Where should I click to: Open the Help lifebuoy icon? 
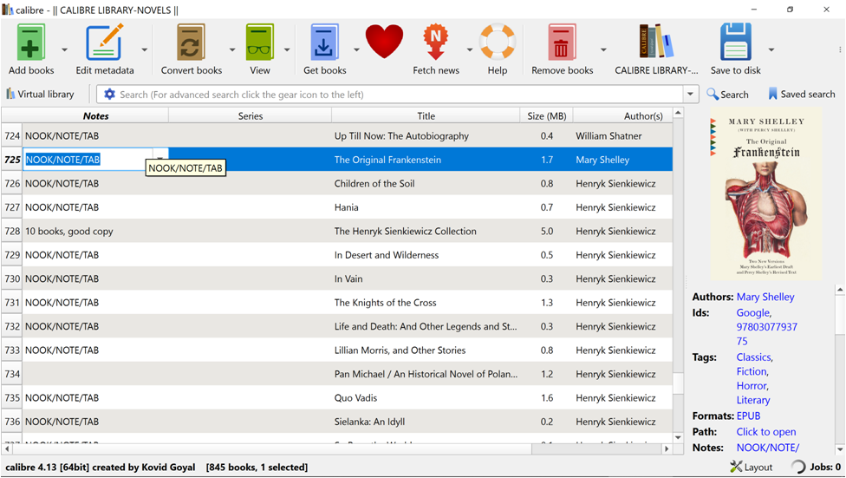tap(498, 43)
